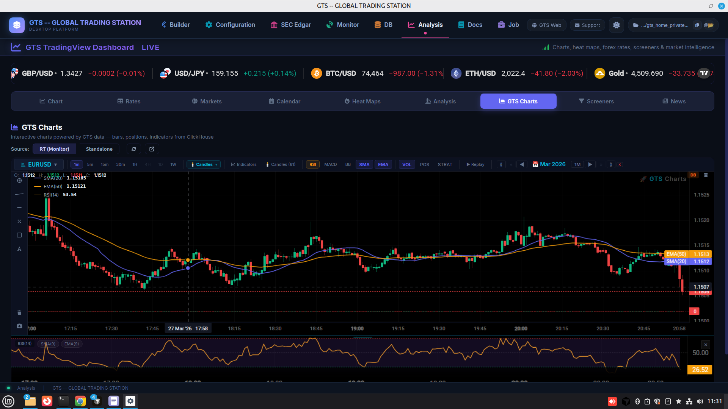Jump to earliest data with double-bracket left
Viewport: 728px width, 409px height.
point(501,165)
